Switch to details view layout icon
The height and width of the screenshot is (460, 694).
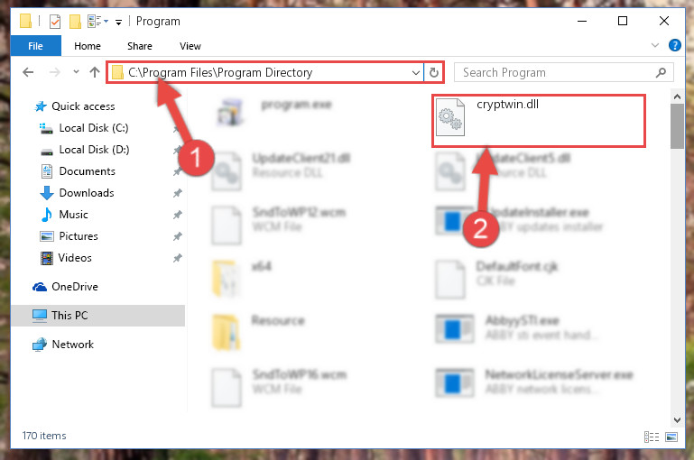652,437
